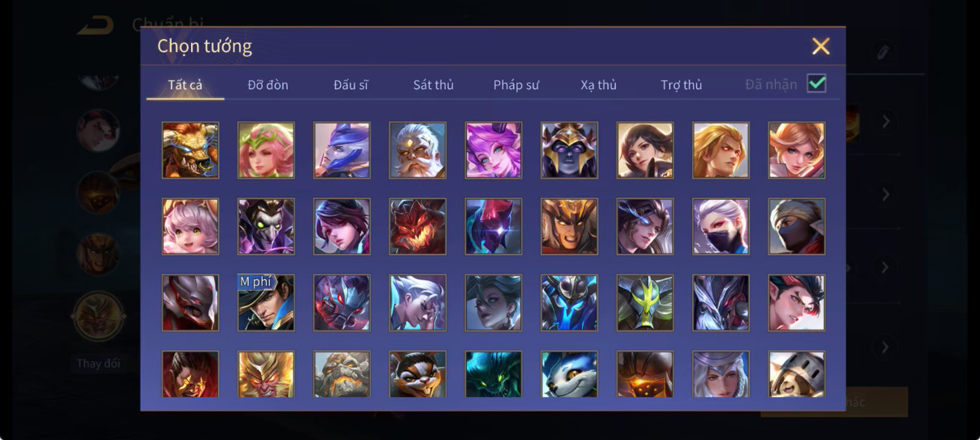Choose the red horned demon hero portrait

pos(417,226)
